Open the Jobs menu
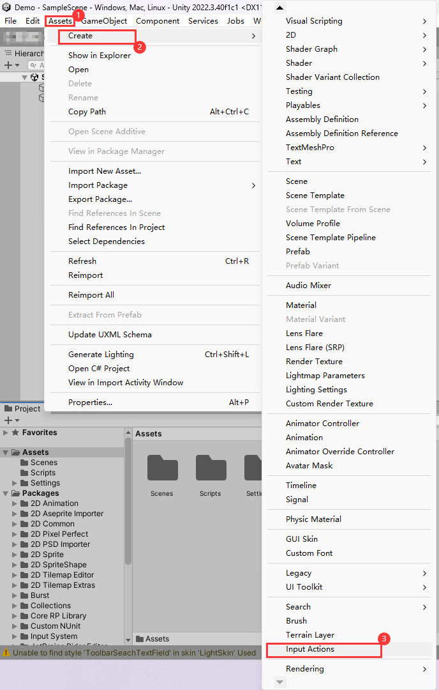Screen dimensions: 439x690 tap(235, 20)
